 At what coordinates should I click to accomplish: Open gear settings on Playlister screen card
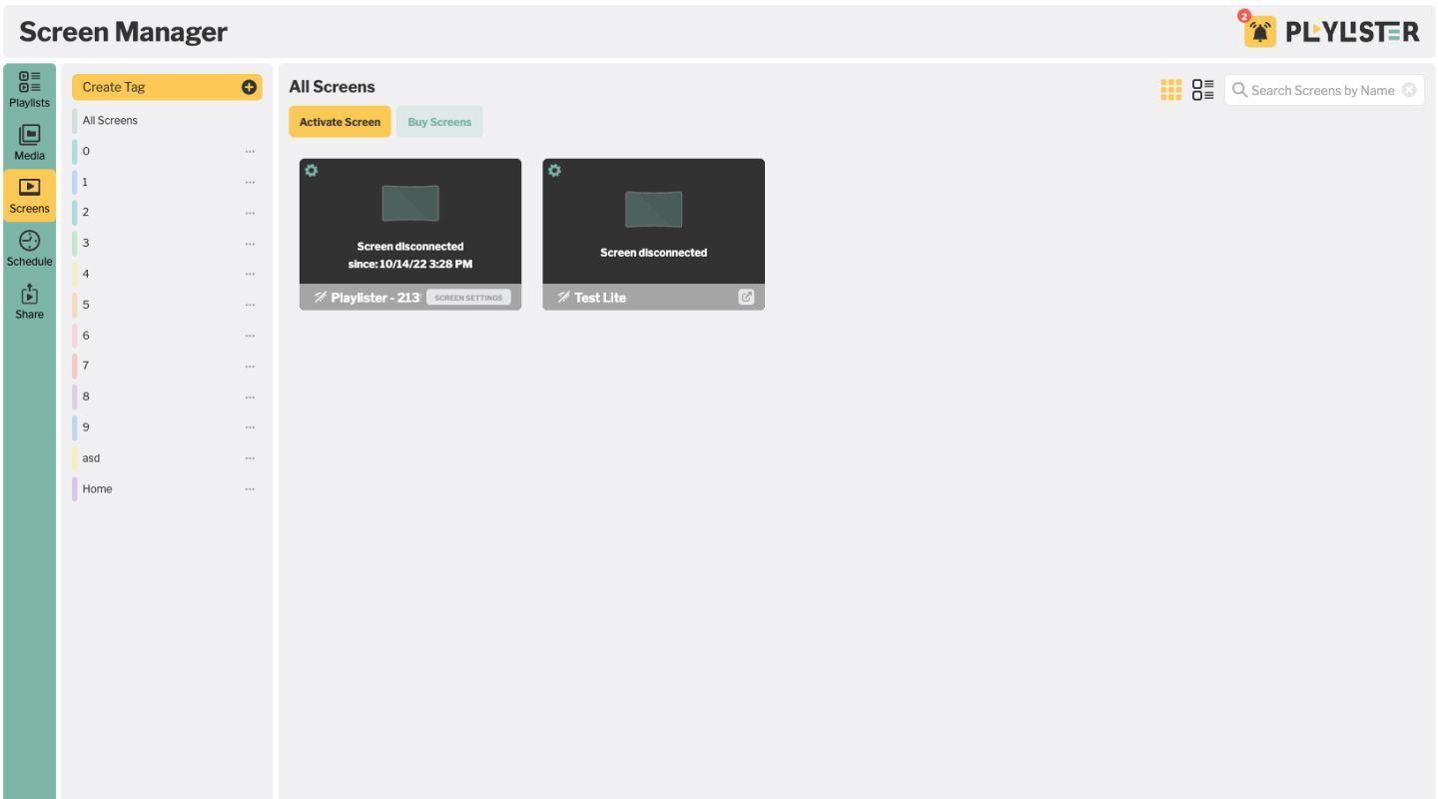click(x=312, y=171)
